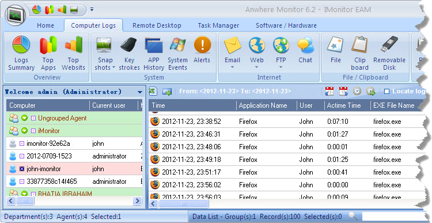
Task: Click pie chart icon in quick access toolbar
Action: point(36,10)
